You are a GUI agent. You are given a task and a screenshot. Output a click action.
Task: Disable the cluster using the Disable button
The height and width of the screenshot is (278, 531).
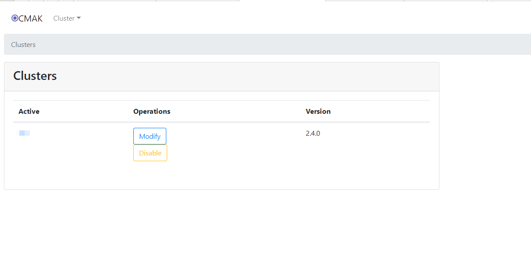(x=150, y=153)
